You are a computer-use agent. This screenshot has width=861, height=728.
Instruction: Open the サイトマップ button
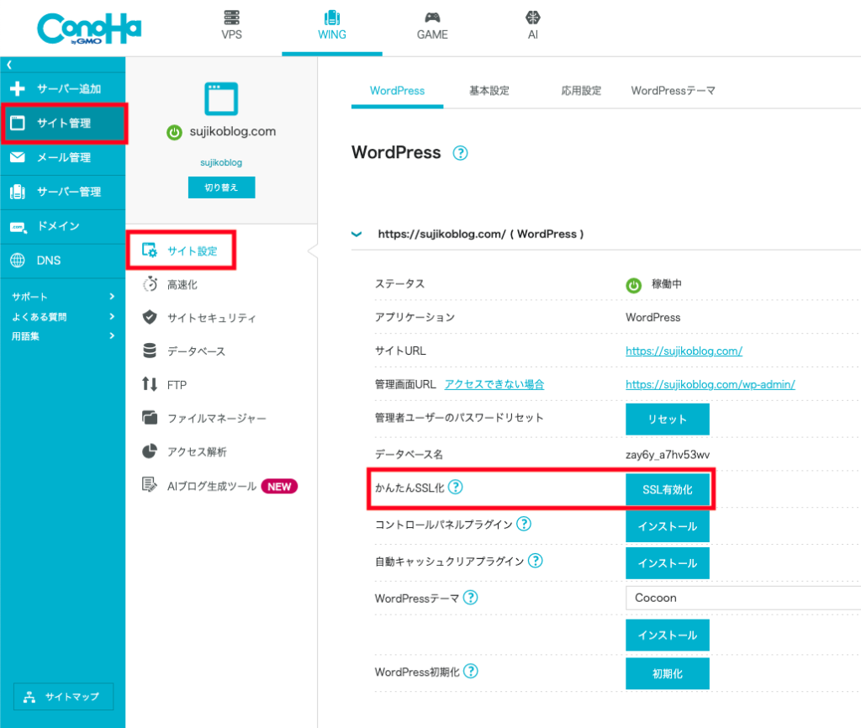[64, 697]
